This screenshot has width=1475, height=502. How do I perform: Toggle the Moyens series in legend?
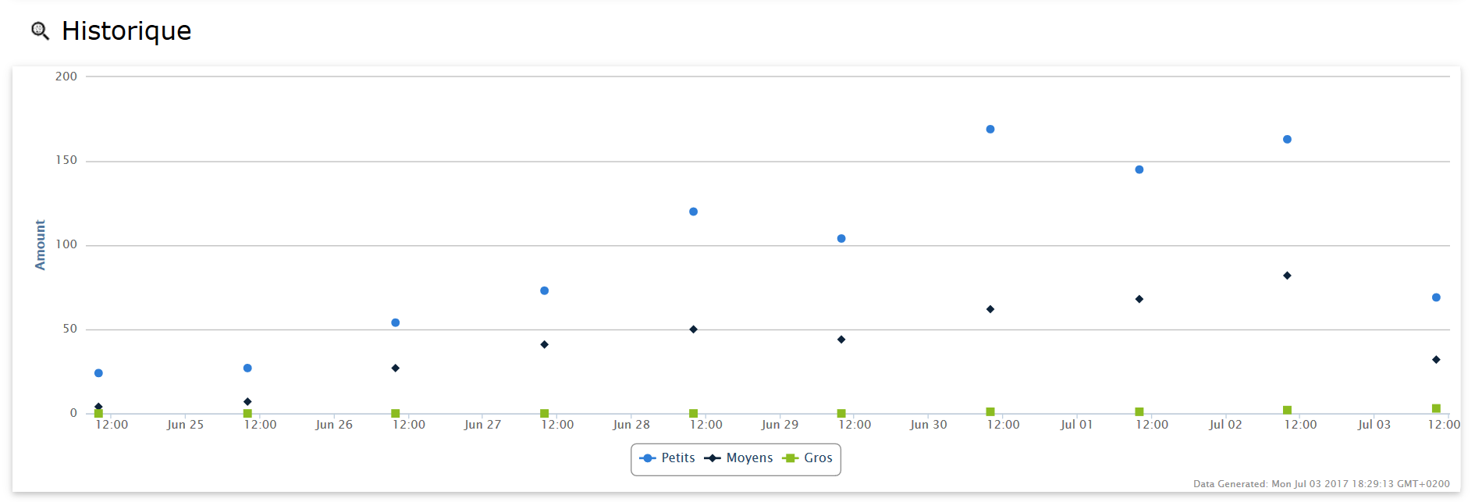point(738,458)
